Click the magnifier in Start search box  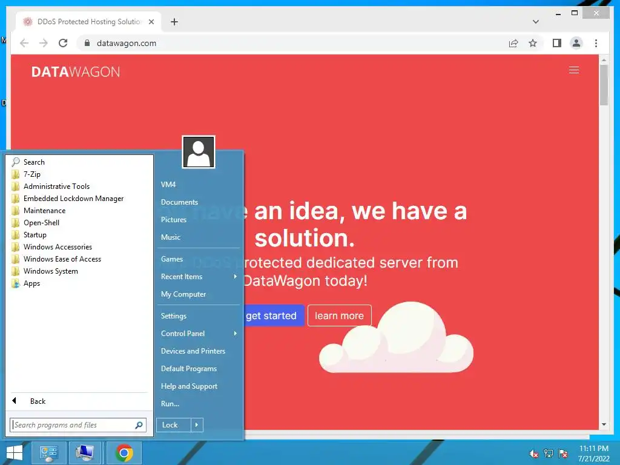(139, 425)
